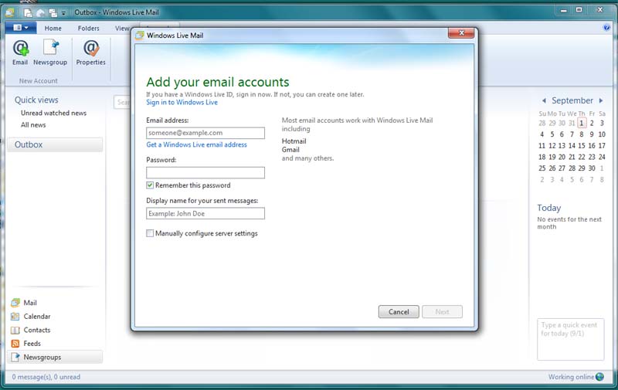Screen dimensions: 618x390
Task: Focus the Password field
Action: click(205, 172)
